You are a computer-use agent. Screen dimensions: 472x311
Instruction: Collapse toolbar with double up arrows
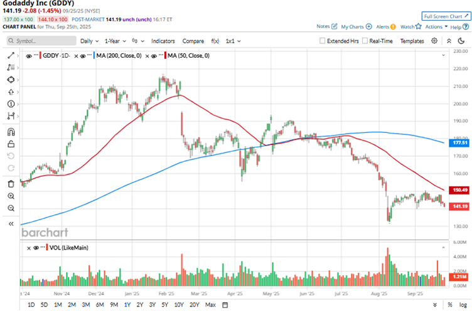coord(449,41)
